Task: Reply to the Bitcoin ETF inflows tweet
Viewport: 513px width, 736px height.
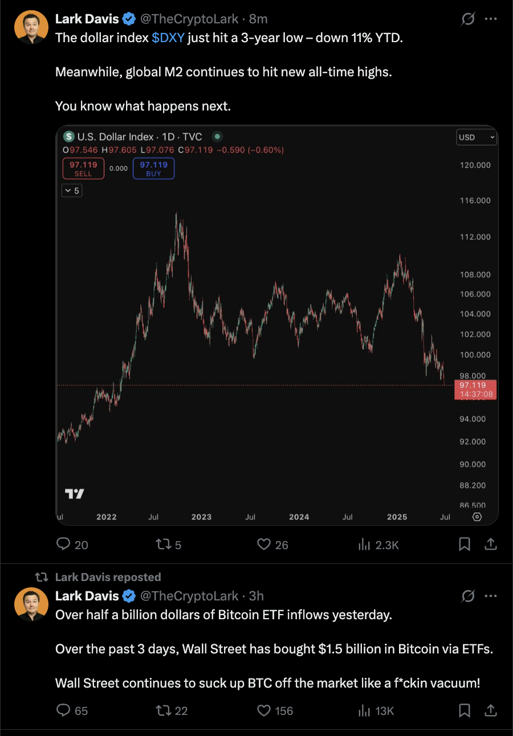Action: 64,710
